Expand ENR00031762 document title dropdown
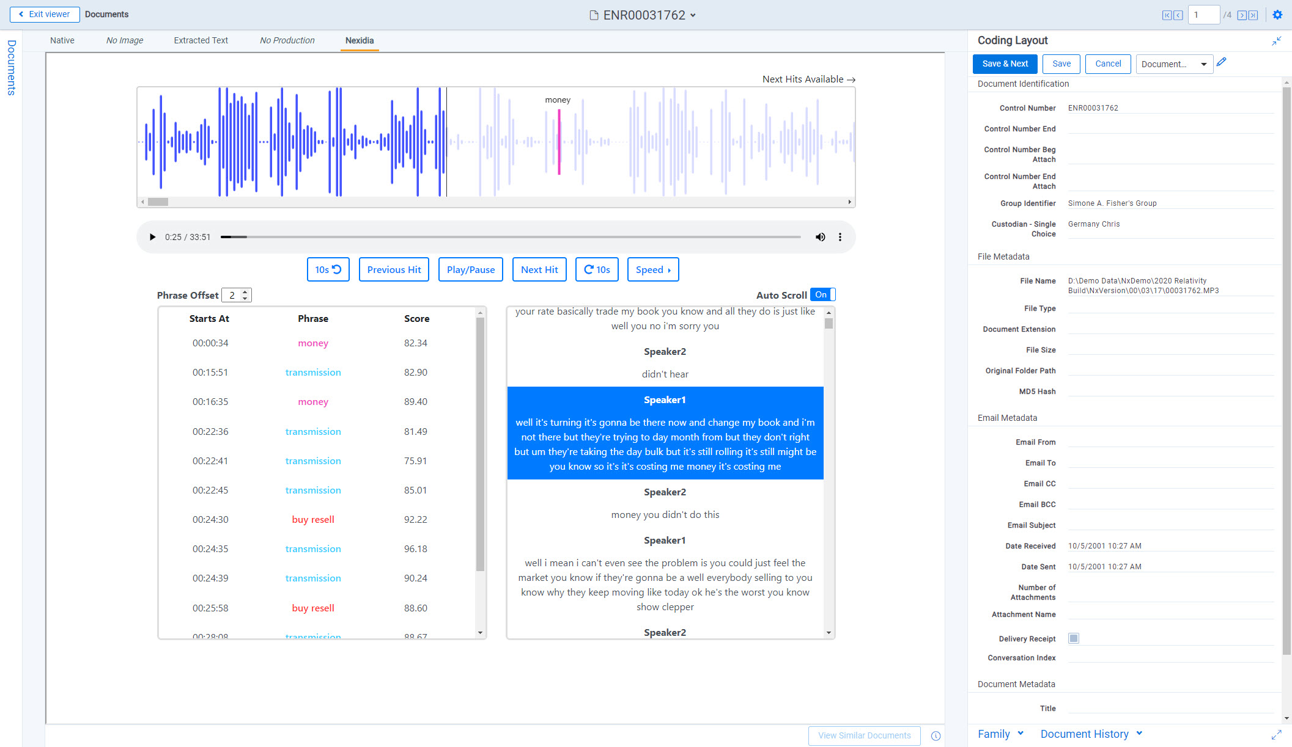This screenshot has height=747, width=1292. 693,15
